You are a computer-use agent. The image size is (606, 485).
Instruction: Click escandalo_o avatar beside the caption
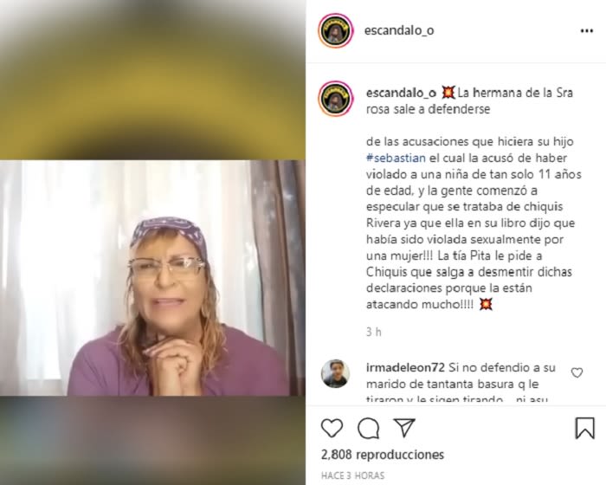tap(336, 99)
